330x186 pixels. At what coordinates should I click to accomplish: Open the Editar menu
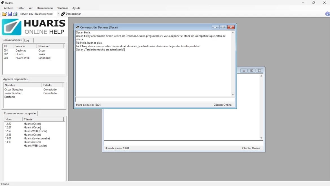tap(21, 8)
